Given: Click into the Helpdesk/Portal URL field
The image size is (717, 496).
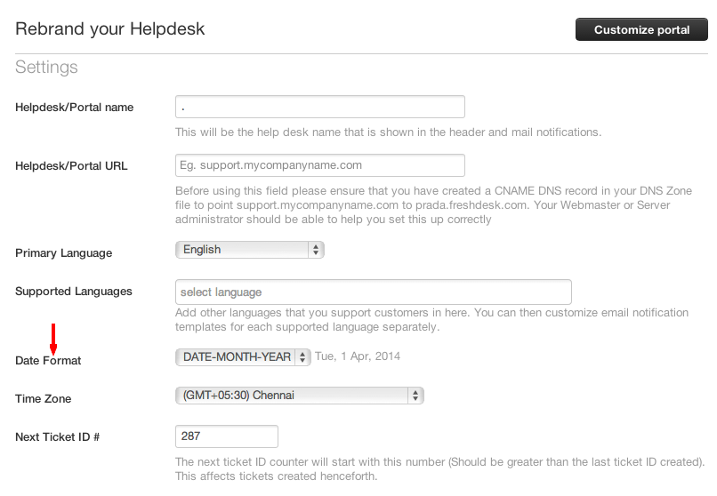Looking at the screenshot, I should (x=320, y=165).
